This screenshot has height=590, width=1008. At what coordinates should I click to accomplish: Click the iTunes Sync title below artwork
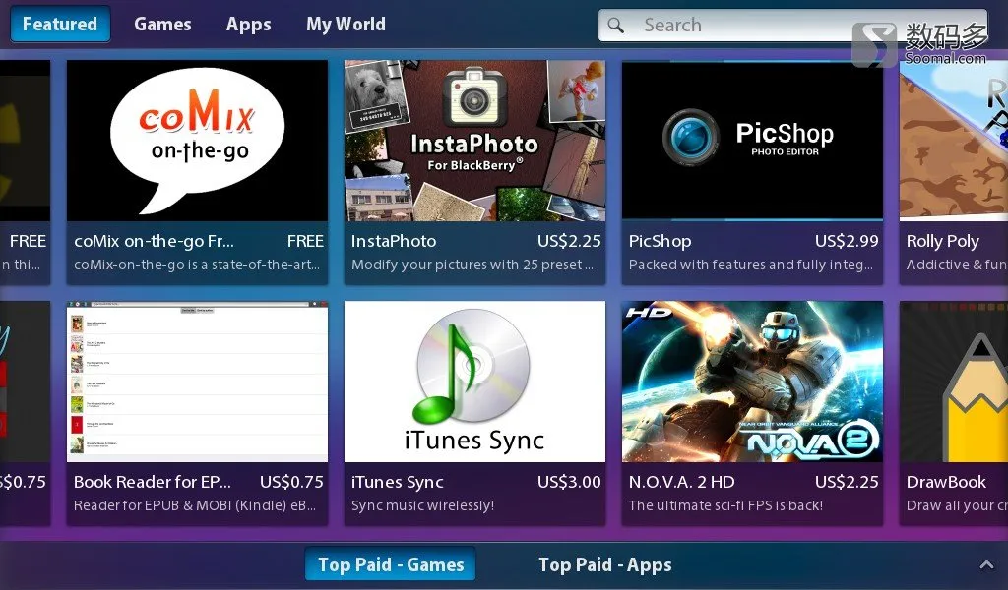[398, 482]
